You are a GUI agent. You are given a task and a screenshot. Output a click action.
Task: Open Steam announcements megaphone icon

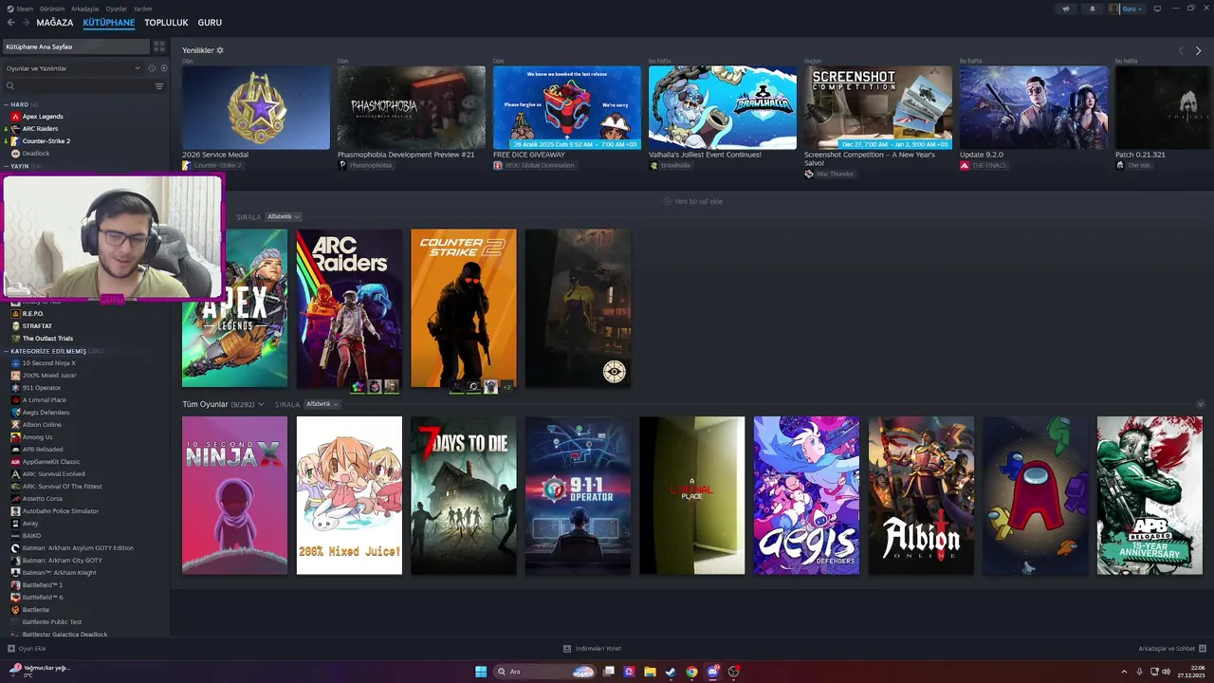pyautogui.click(x=1065, y=9)
